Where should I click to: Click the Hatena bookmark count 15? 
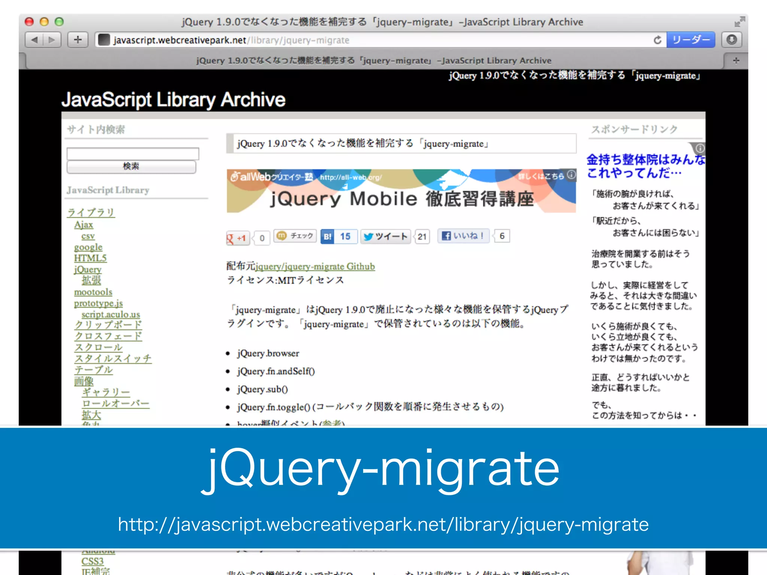(x=346, y=236)
